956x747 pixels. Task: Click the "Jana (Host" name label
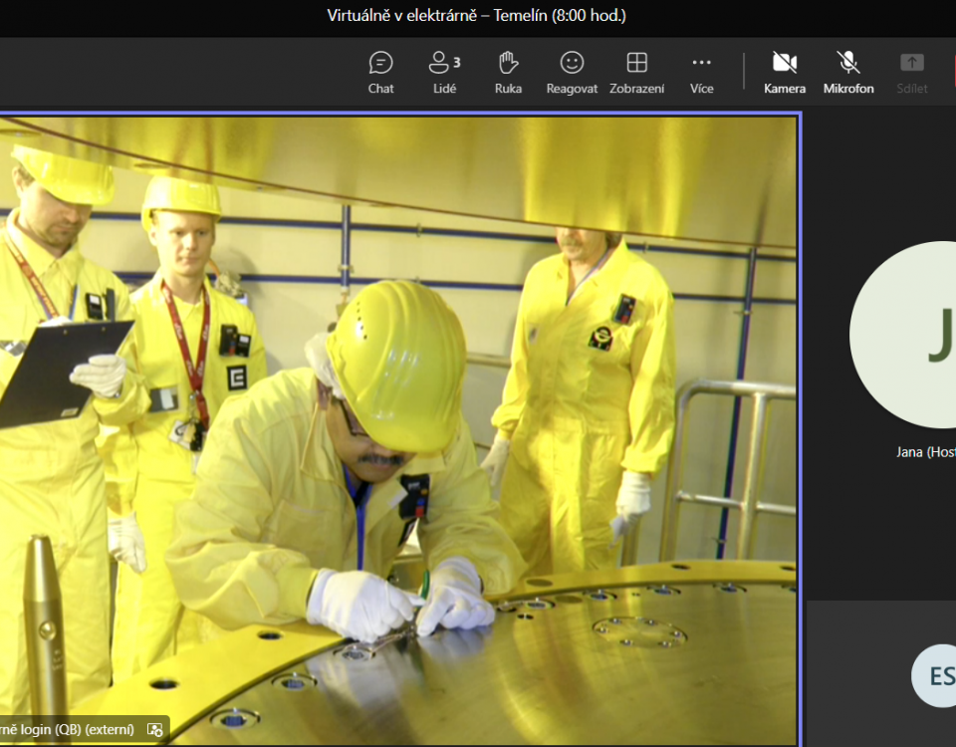(x=925, y=452)
